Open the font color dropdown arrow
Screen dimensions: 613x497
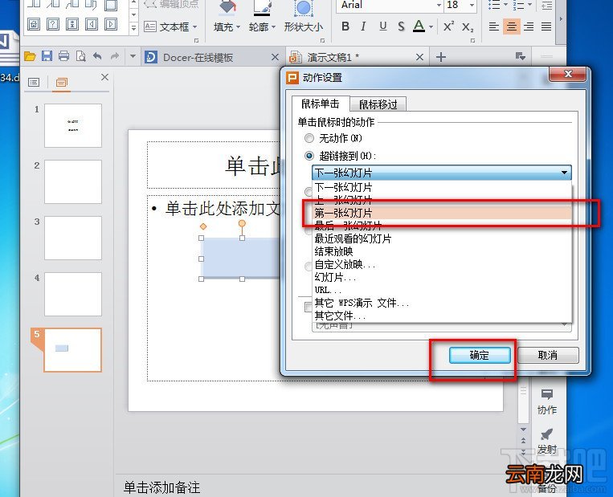click(431, 27)
